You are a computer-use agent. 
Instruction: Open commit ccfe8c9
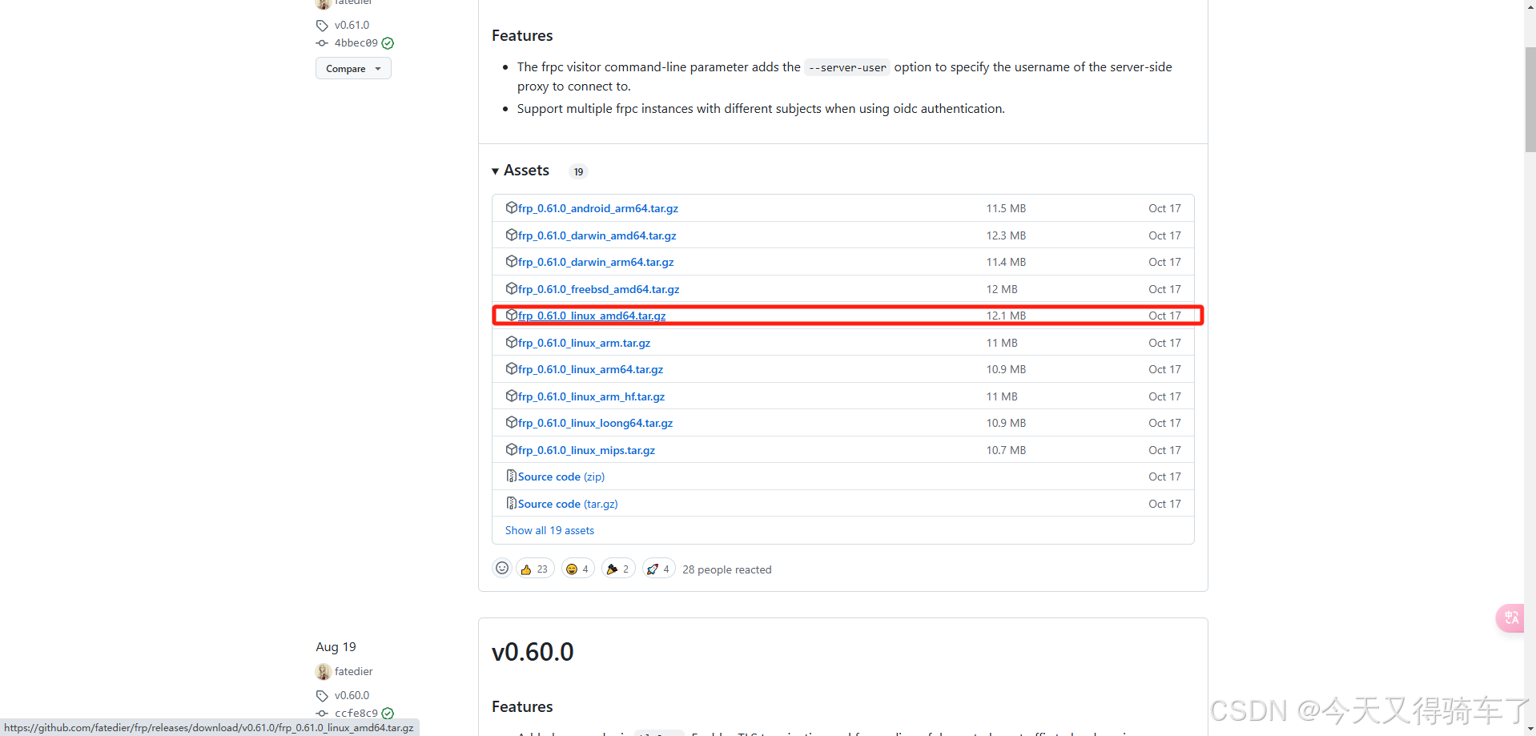356,713
